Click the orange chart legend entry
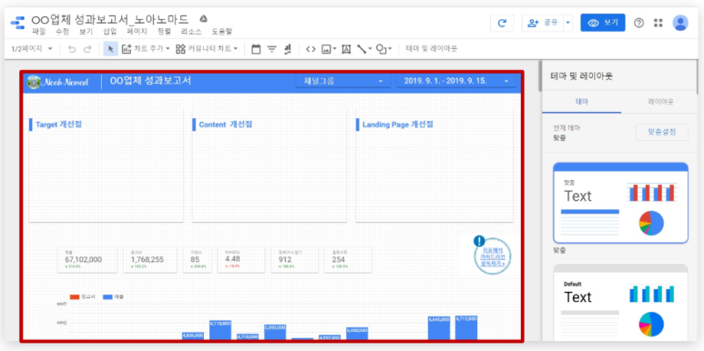704x351 pixels. (x=83, y=296)
